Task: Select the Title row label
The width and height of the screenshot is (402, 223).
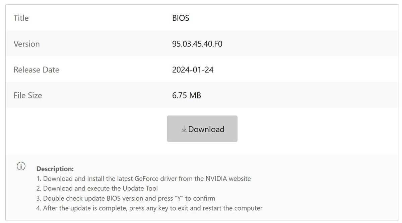Action: [x=21, y=18]
